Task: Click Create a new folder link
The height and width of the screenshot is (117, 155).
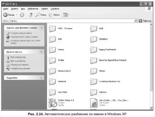Action: tap(21, 33)
